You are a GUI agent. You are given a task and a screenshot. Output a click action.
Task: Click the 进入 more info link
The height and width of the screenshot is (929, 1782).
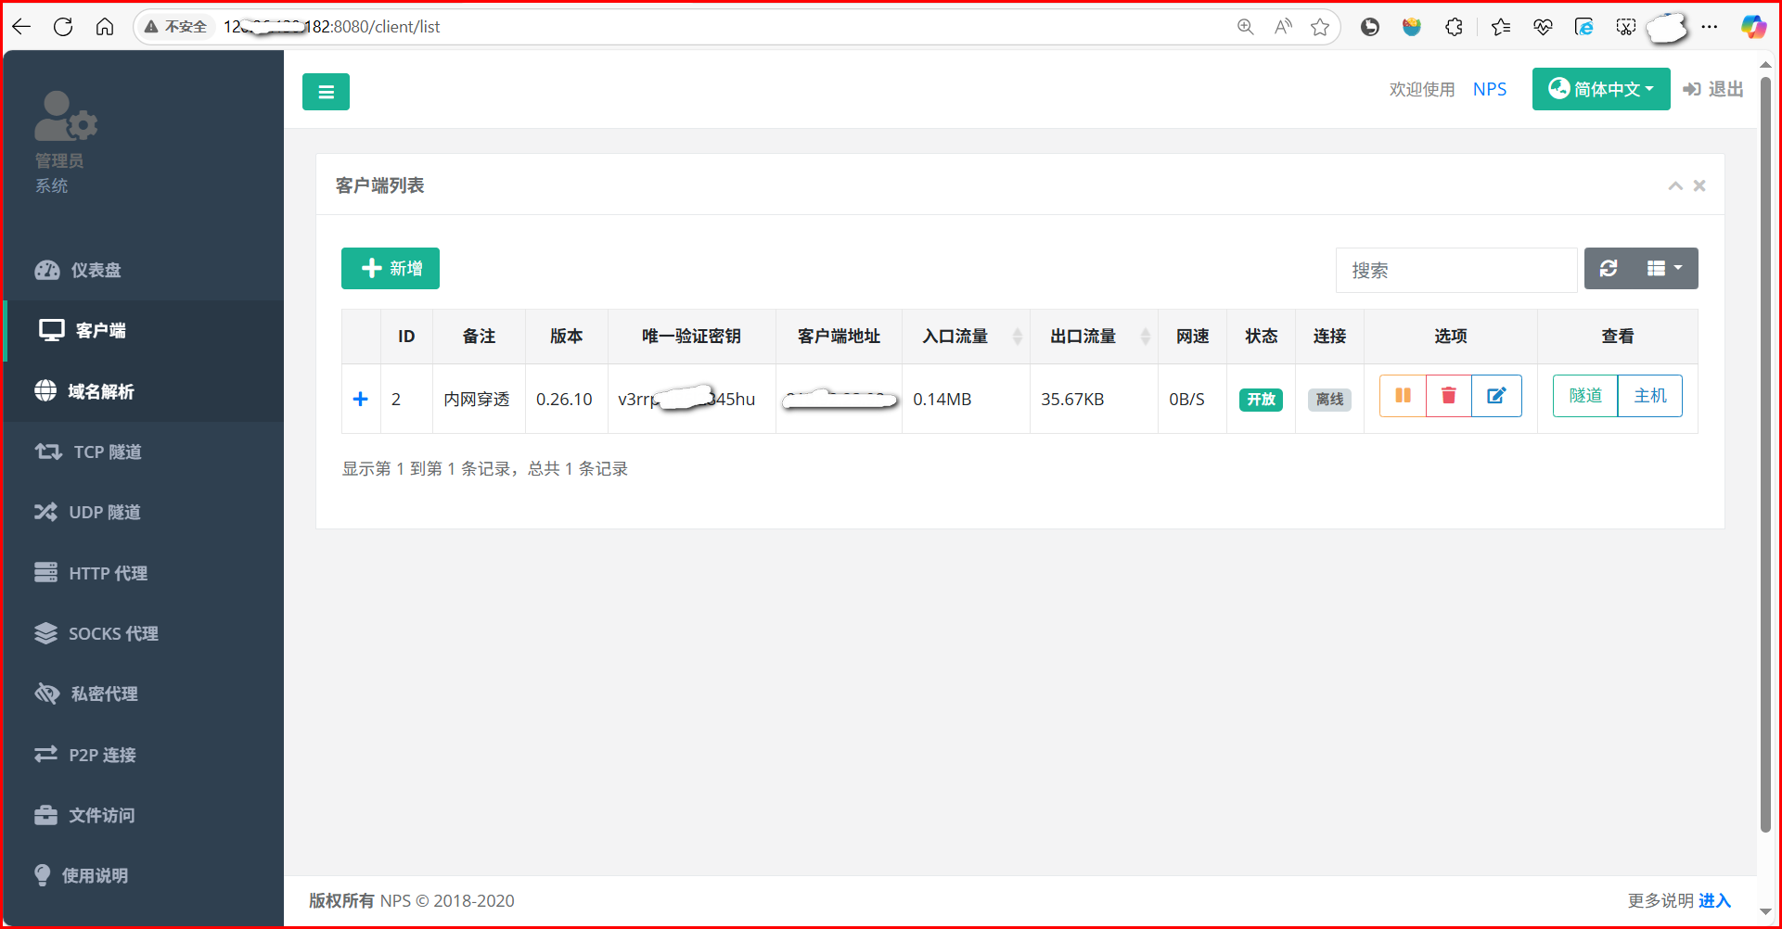tap(1714, 900)
